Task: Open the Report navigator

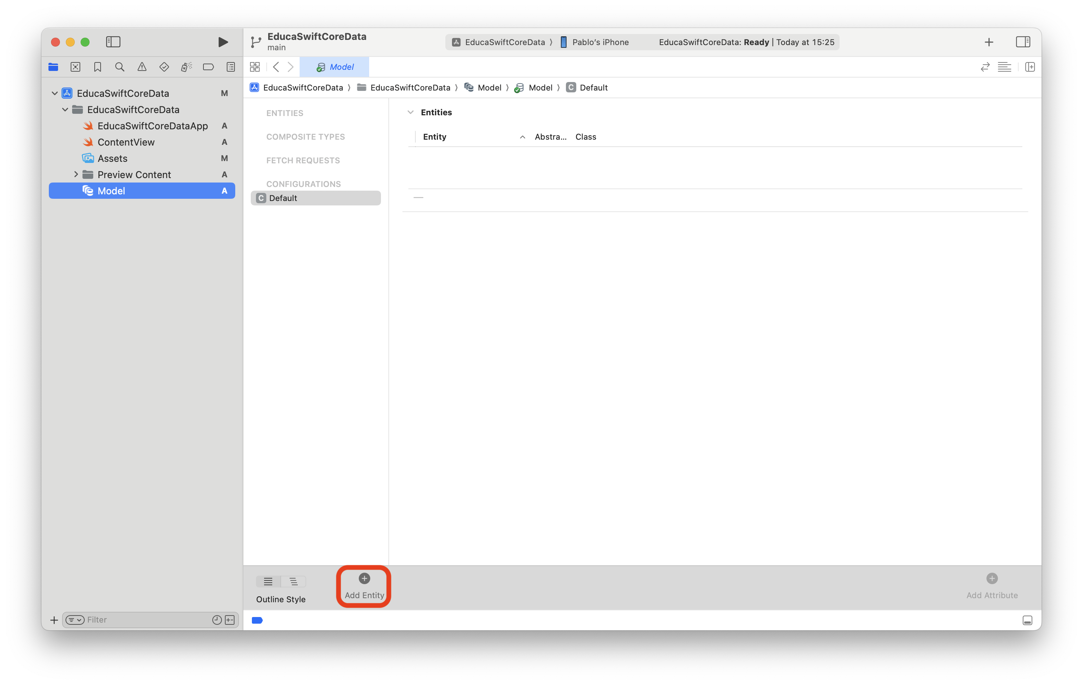Action: [x=231, y=67]
